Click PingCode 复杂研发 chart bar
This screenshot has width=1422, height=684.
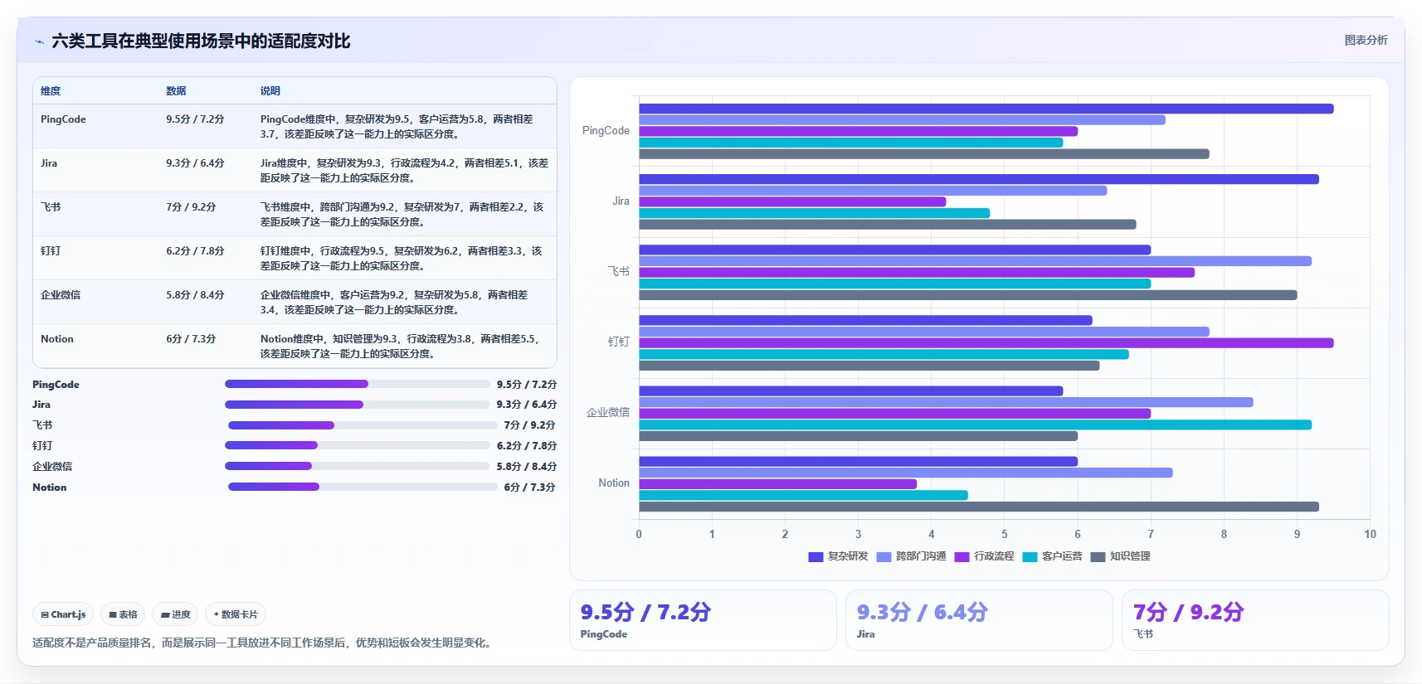tap(986, 109)
